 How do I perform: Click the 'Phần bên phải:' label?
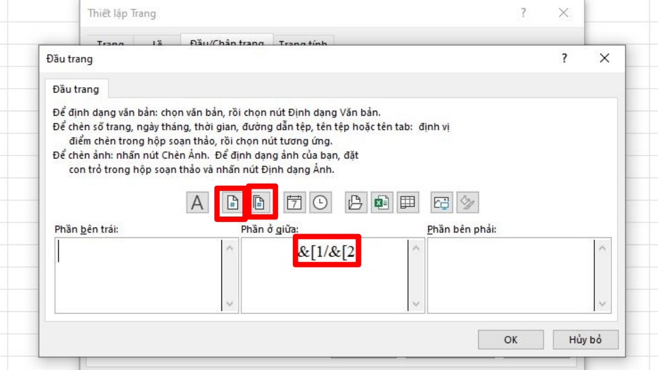[462, 229]
